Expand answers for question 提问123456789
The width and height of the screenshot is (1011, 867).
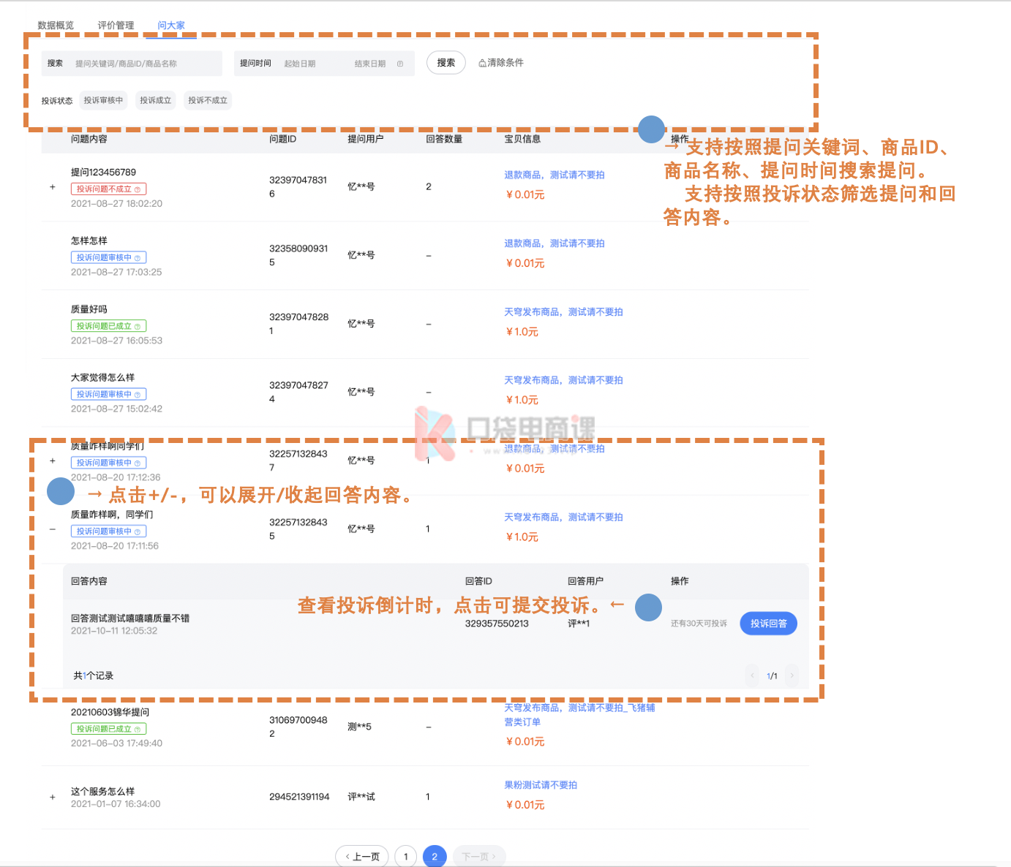53,187
